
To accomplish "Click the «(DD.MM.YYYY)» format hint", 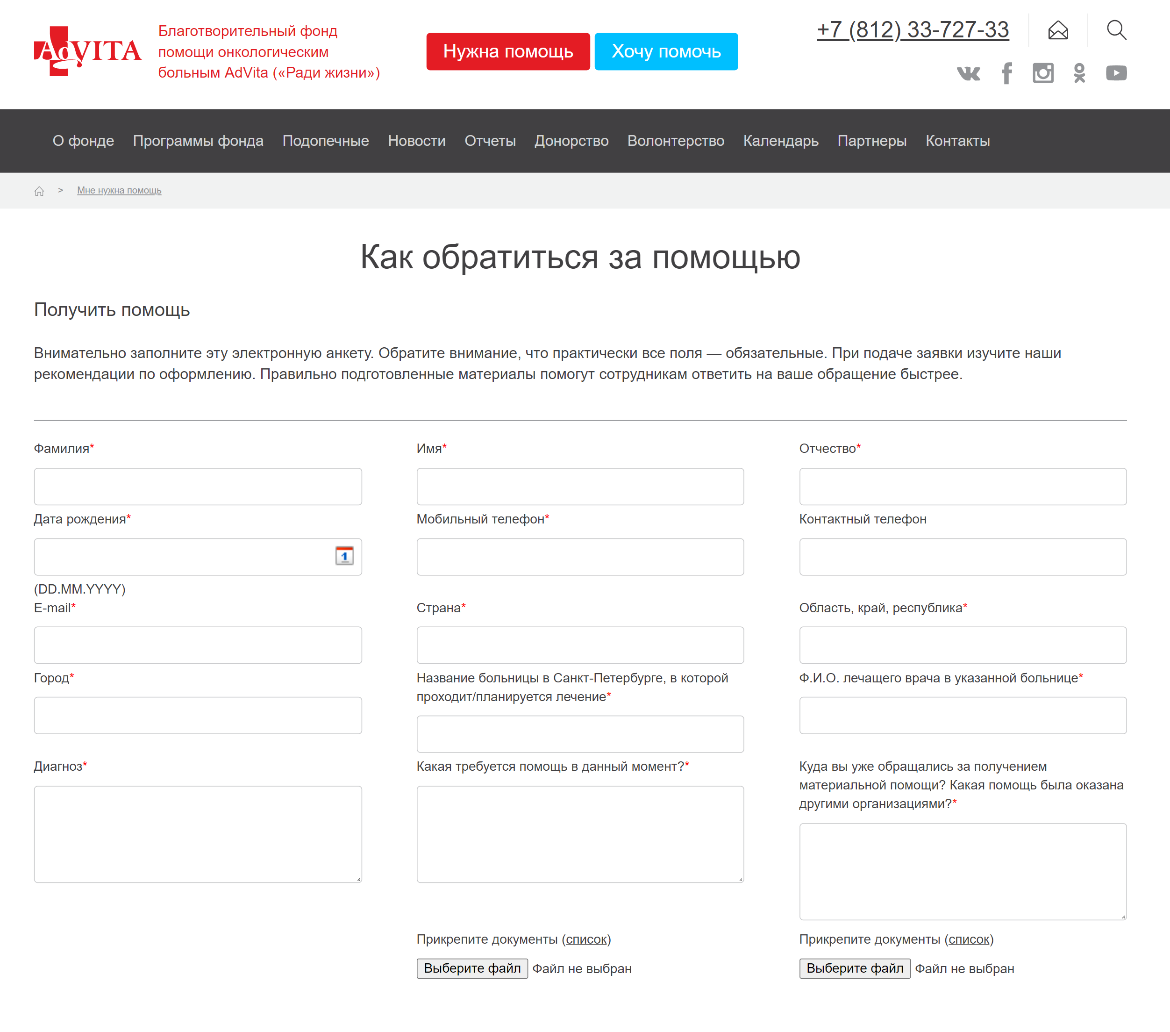I will pos(79,589).
